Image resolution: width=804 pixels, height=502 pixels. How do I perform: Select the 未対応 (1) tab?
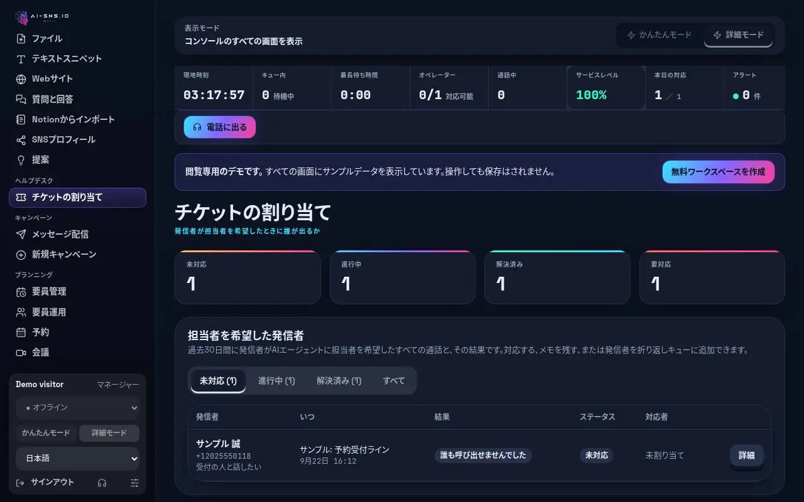click(218, 381)
